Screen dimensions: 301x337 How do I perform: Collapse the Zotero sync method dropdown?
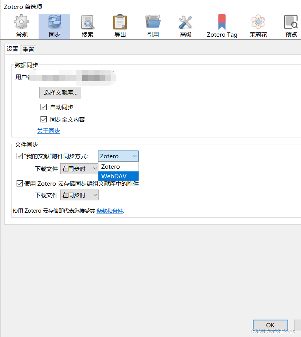[118, 156]
